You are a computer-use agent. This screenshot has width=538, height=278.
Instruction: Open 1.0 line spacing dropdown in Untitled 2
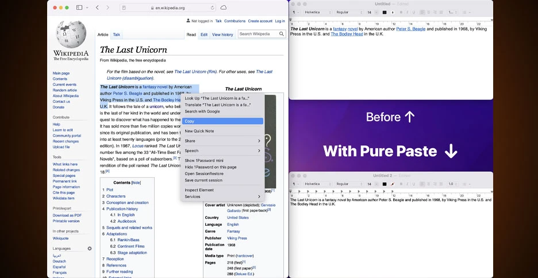click(x=453, y=184)
